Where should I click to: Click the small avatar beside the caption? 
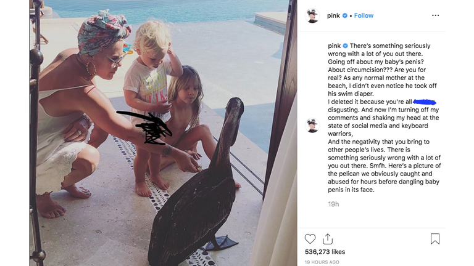point(312,125)
